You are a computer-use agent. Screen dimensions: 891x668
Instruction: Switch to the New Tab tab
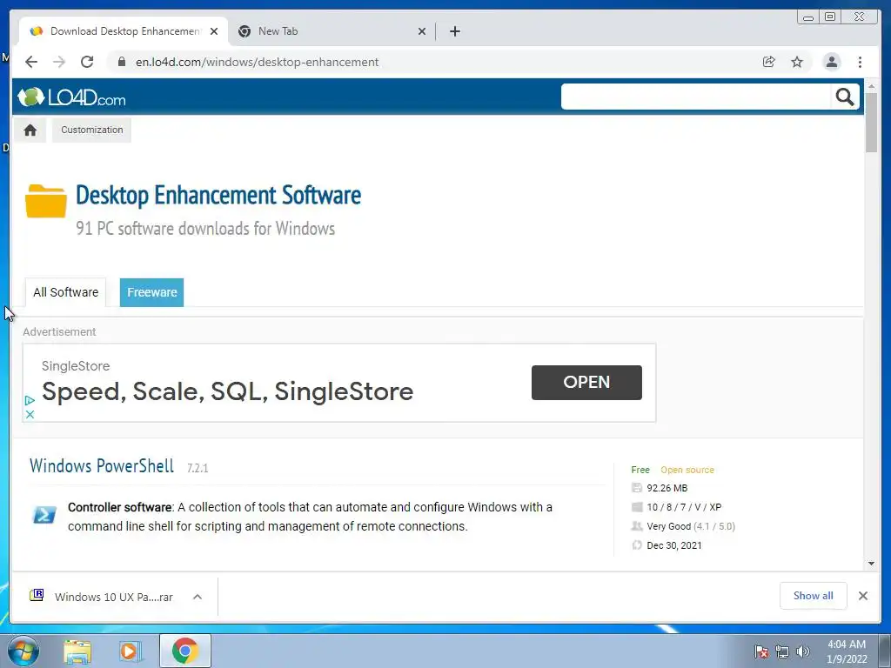click(332, 31)
